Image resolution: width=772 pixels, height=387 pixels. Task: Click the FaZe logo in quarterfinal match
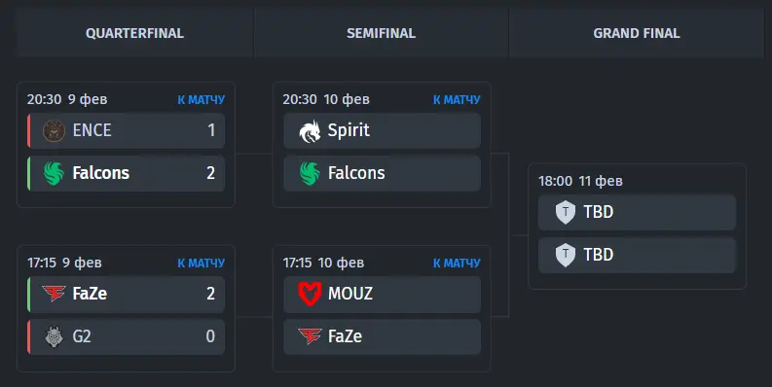[54, 294]
